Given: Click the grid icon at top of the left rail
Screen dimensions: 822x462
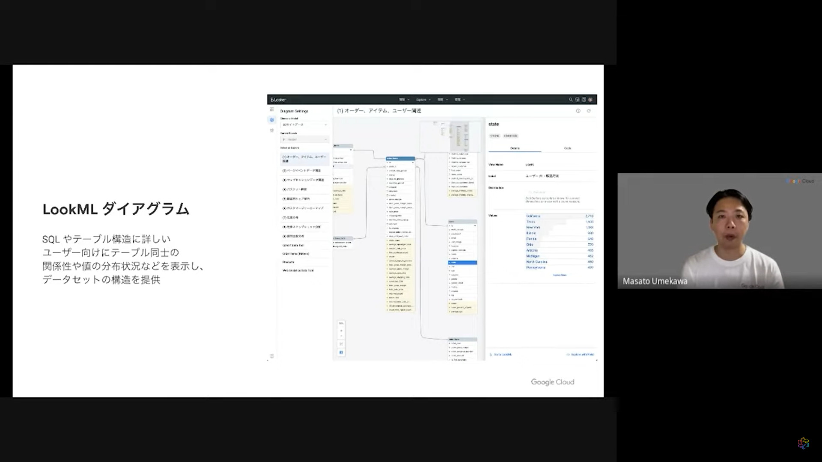Looking at the screenshot, I should 271,109.
